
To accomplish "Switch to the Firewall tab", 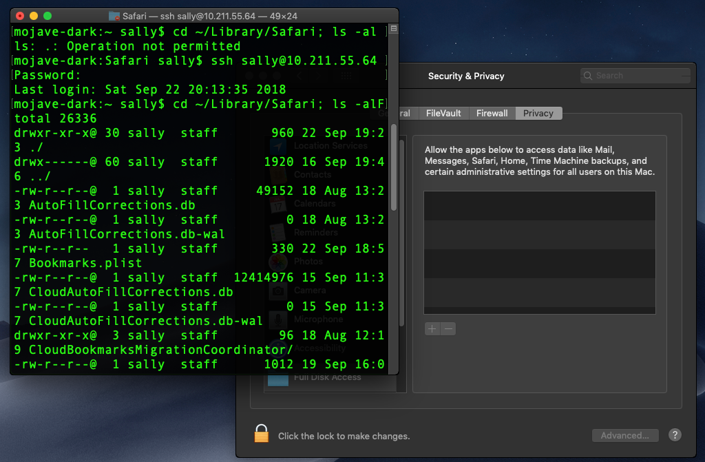I will pyautogui.click(x=492, y=114).
